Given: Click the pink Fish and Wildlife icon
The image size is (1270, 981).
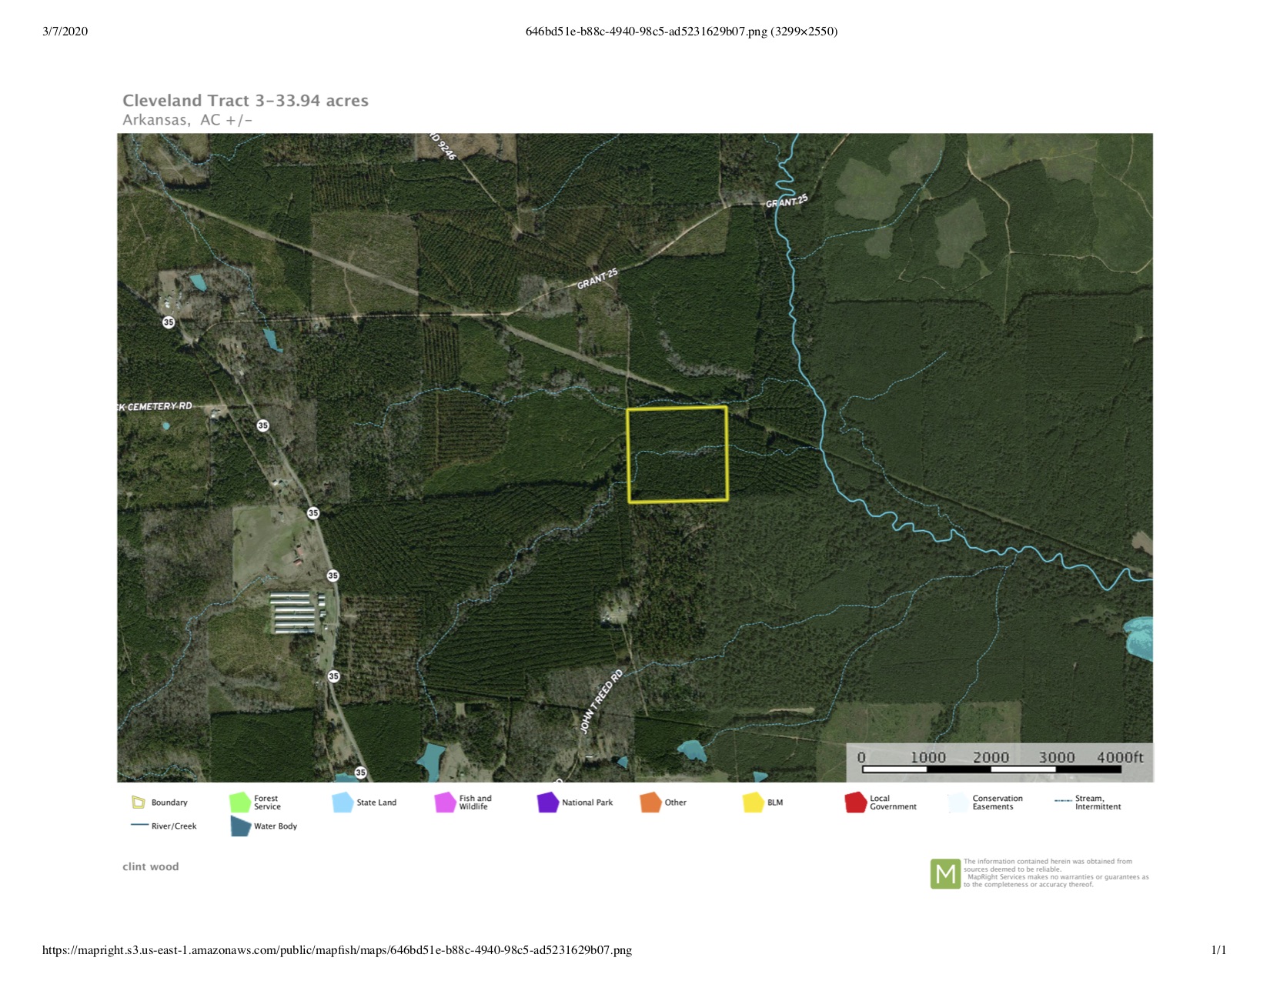Looking at the screenshot, I should pyautogui.click(x=445, y=802).
